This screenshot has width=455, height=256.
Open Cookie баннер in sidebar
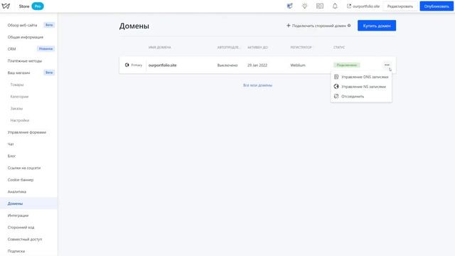[21, 180]
